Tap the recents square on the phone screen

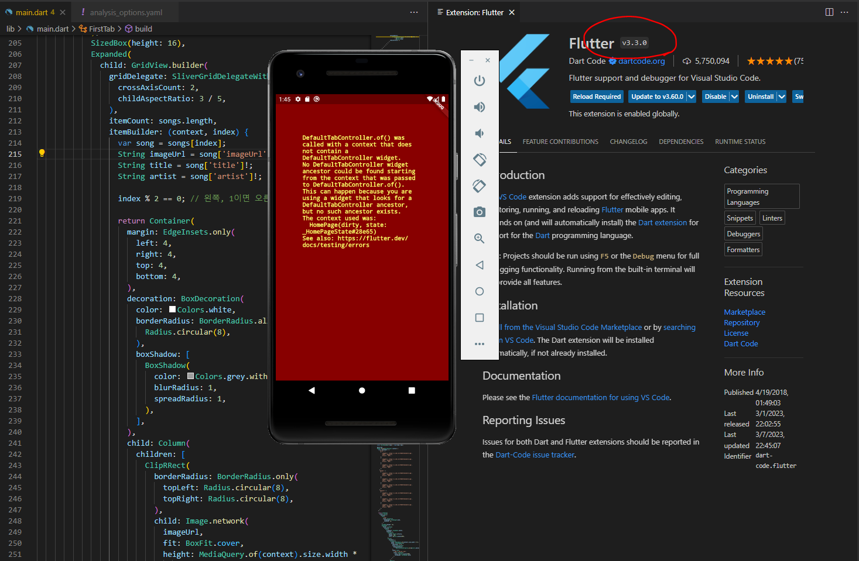click(412, 390)
